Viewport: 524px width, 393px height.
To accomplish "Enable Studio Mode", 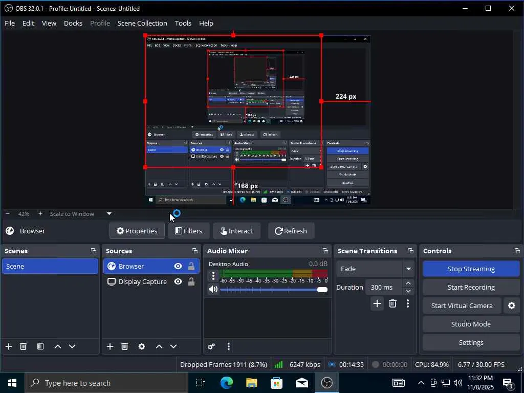I will click(471, 324).
